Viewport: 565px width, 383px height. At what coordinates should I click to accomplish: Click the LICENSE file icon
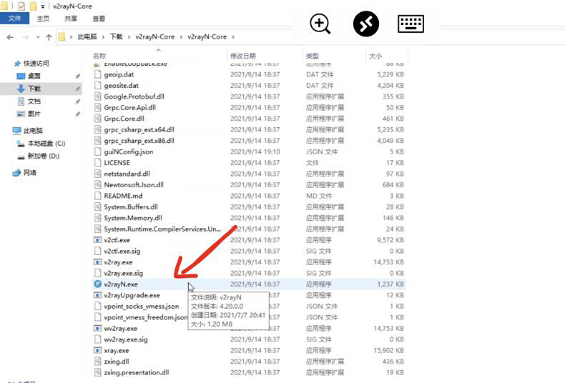97,163
